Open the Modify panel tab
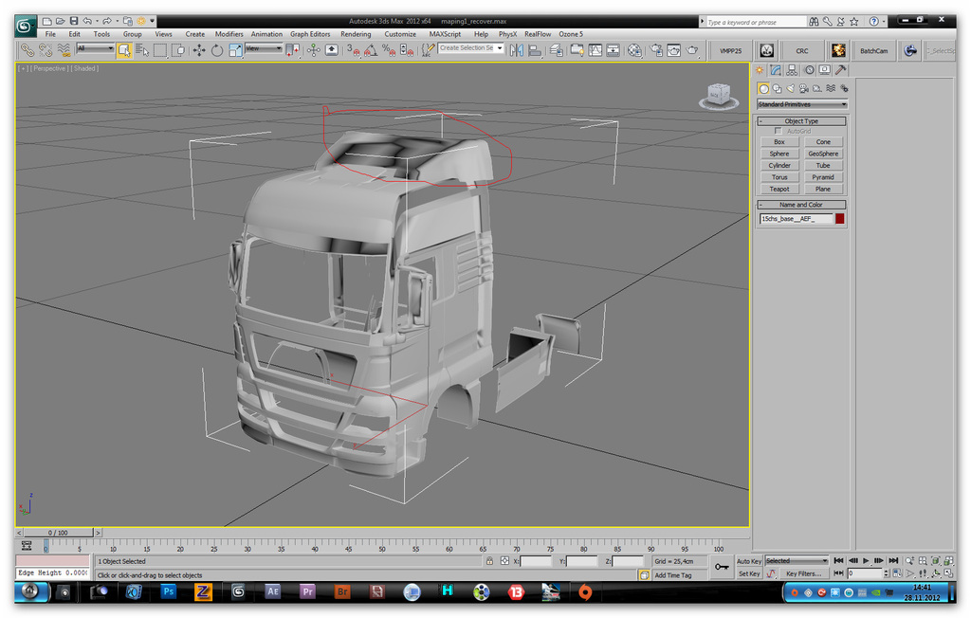The image size is (971, 618). (x=776, y=70)
